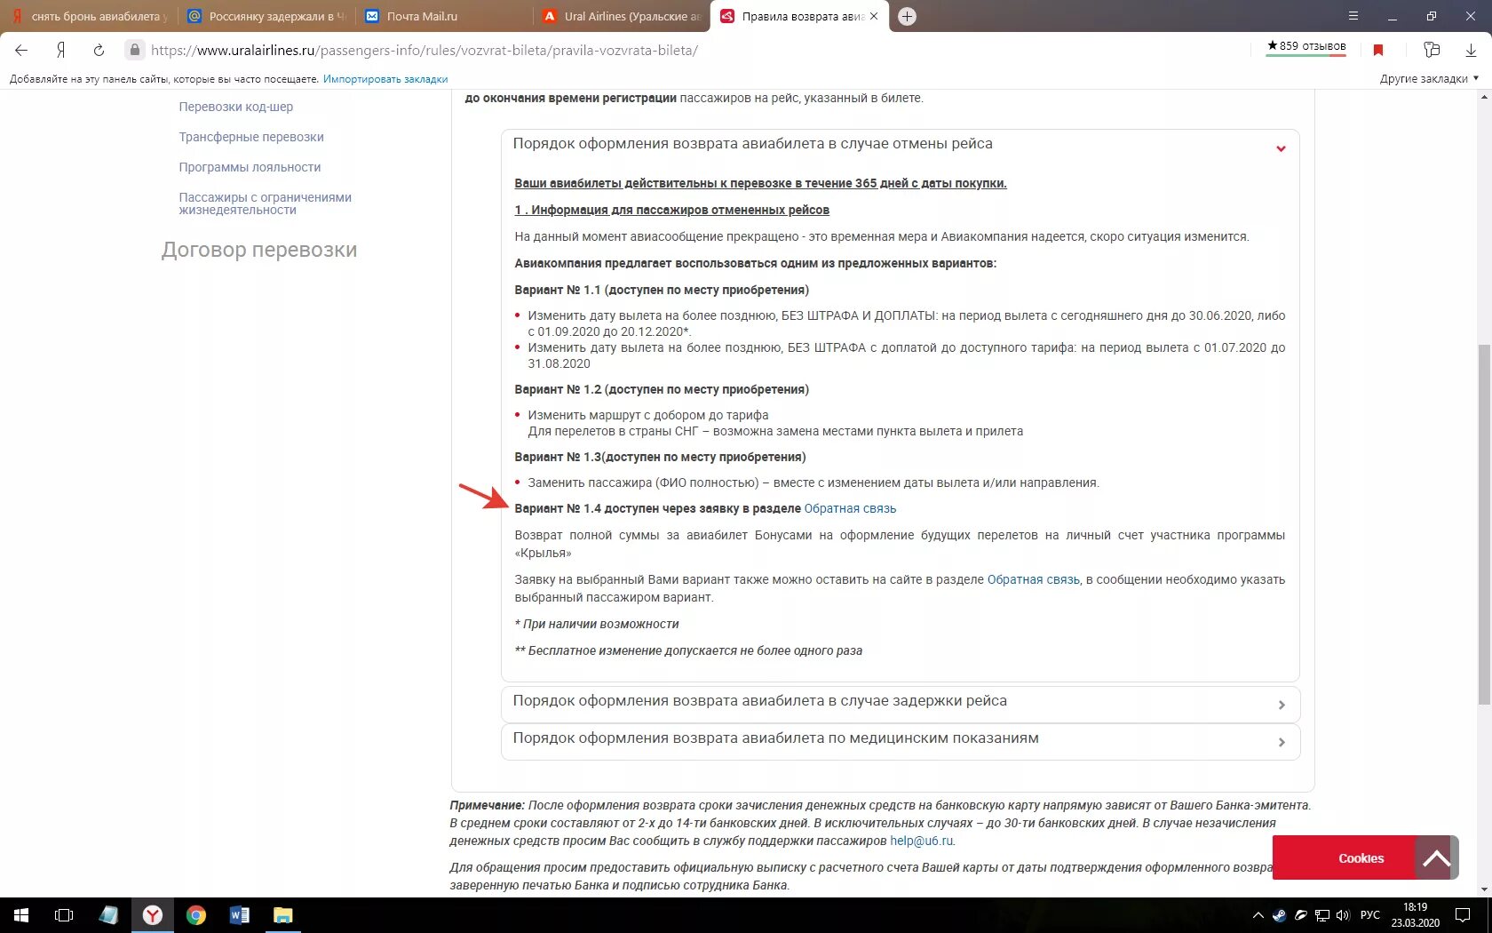Click Импортировать закладки link
This screenshot has width=1492, height=933.
[x=385, y=79]
